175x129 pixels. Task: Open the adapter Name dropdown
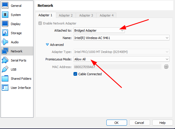pos(121,38)
